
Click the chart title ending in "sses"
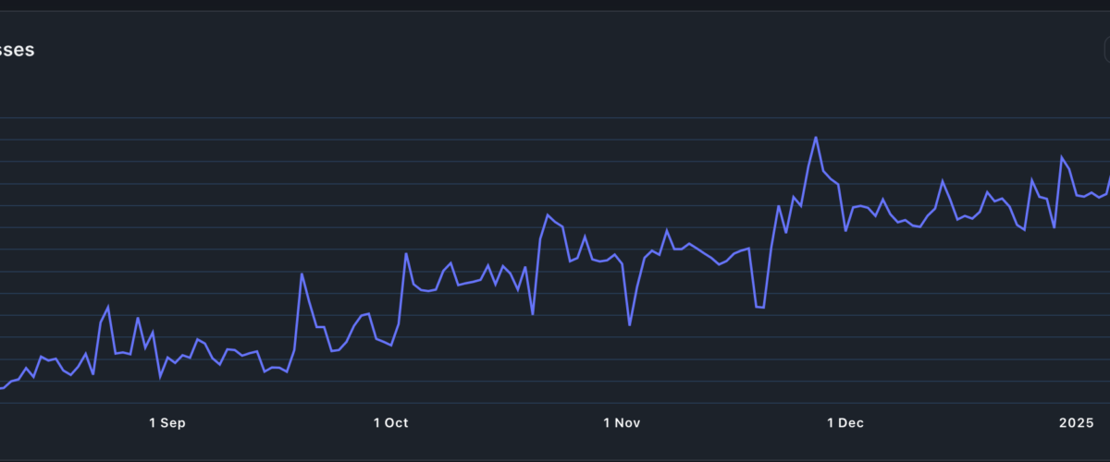coord(17,51)
